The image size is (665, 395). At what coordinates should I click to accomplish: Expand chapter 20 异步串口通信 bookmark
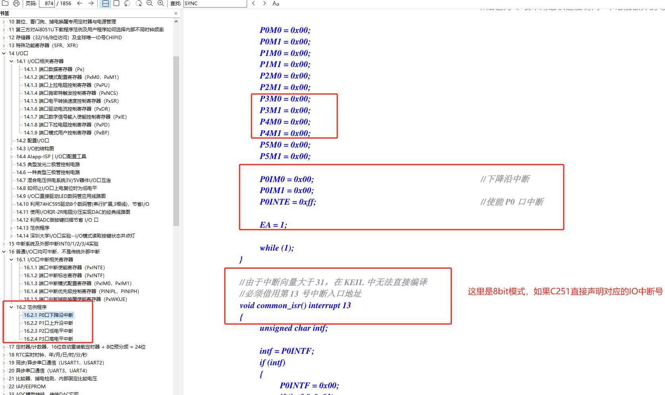click(4, 371)
